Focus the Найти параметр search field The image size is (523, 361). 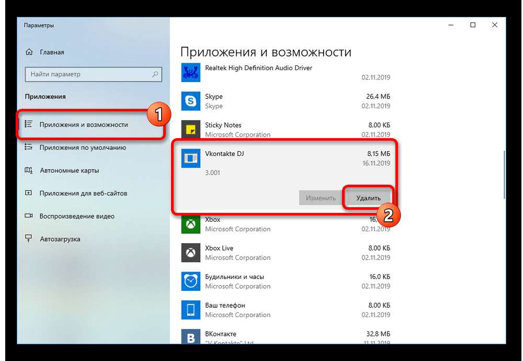[89, 74]
